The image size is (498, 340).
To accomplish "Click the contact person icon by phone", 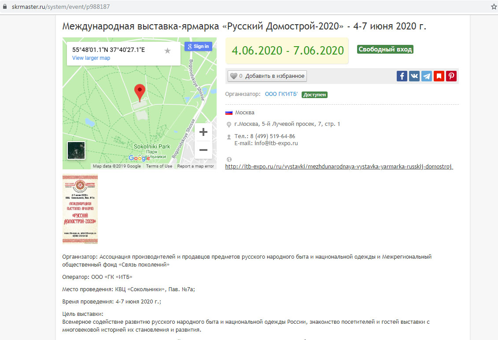I will tap(229, 137).
